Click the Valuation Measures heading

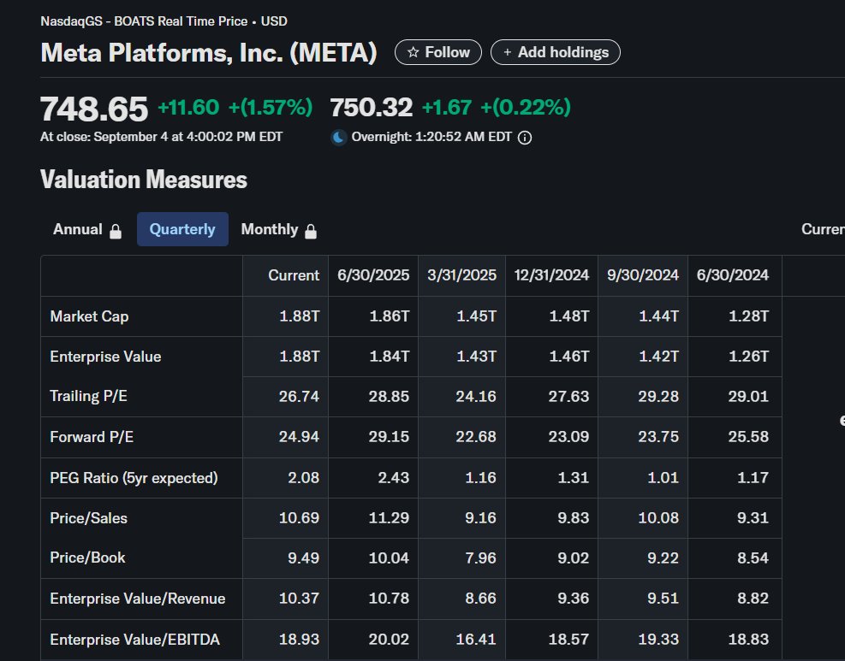pyautogui.click(x=143, y=180)
